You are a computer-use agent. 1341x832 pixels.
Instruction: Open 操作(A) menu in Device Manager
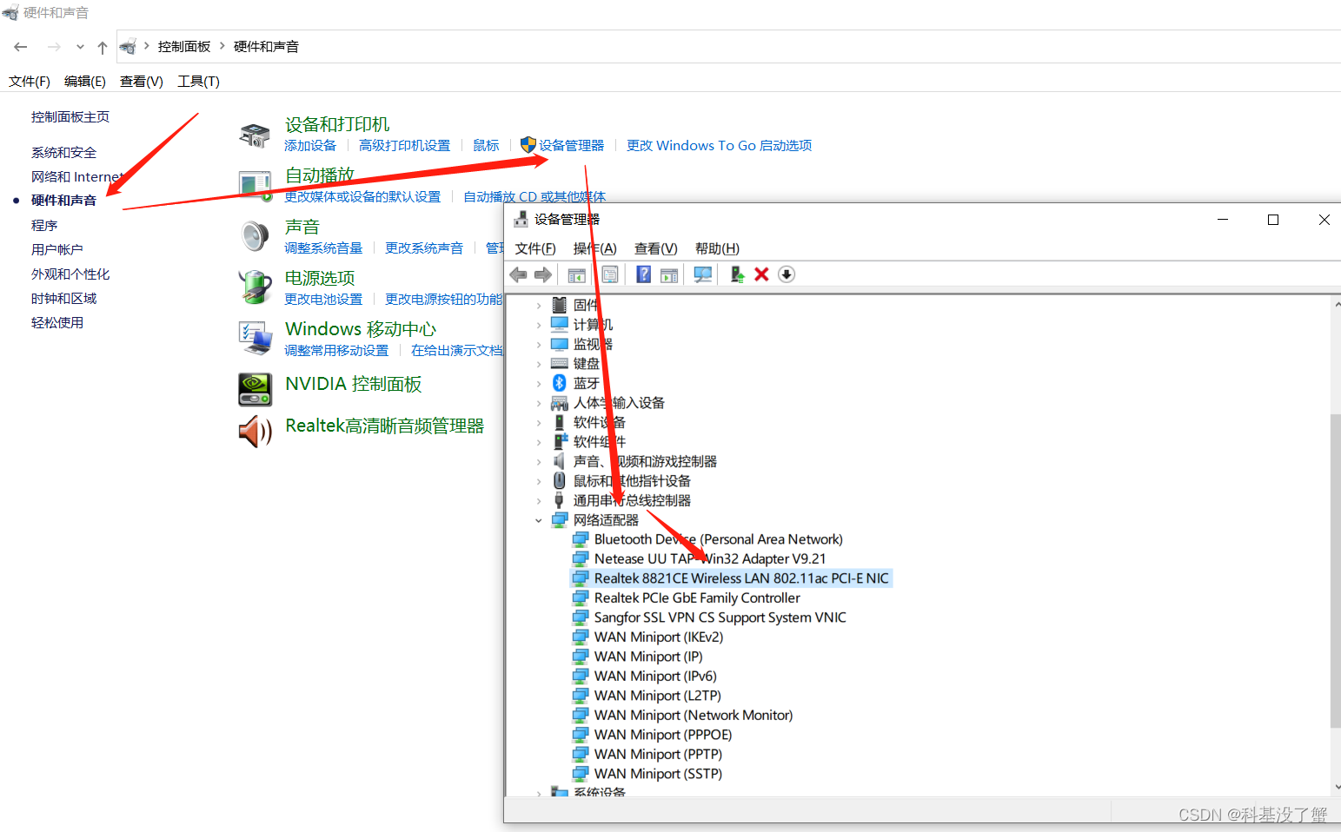tap(594, 248)
